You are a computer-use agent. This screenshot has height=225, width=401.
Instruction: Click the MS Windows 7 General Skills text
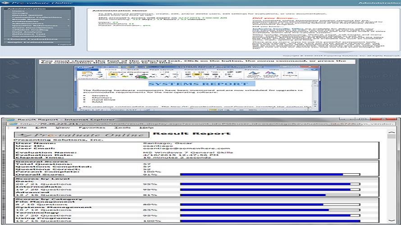(188, 153)
